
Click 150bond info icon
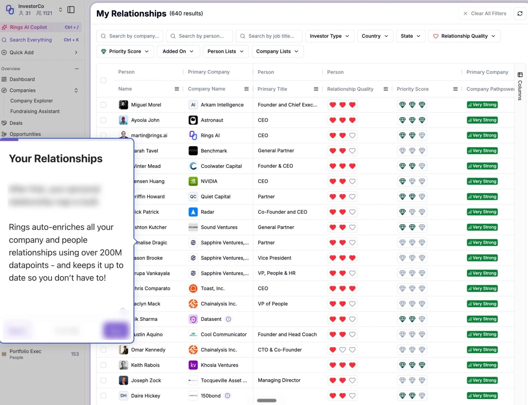click(x=227, y=395)
